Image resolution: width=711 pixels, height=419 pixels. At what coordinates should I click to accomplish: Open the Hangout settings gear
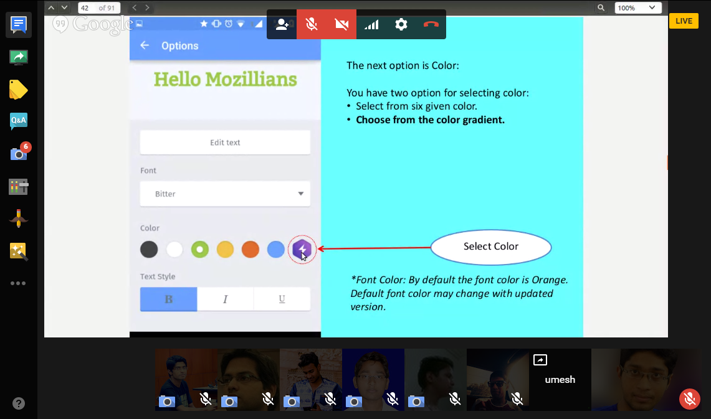coord(401,24)
